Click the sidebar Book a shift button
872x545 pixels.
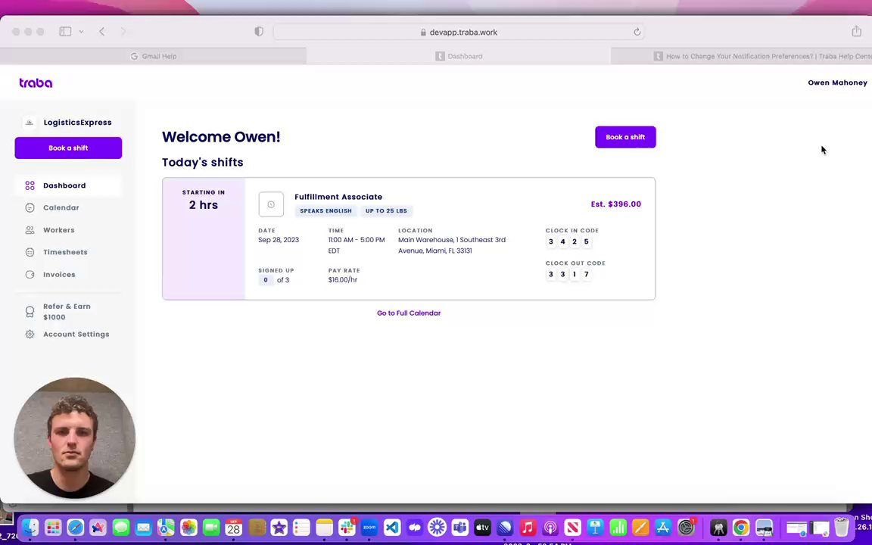(x=68, y=148)
